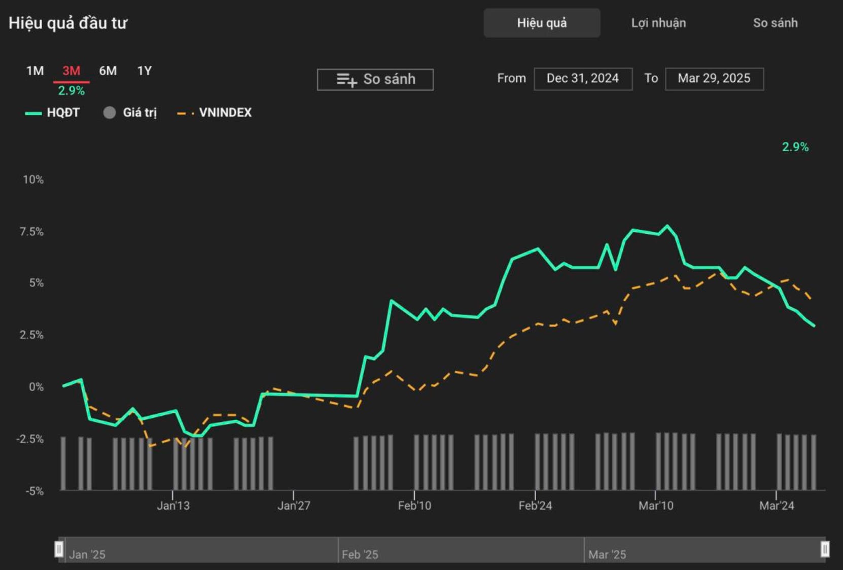843x570 pixels.
Task: Edit the To date field Mar 29, 2025
Action: [x=714, y=79]
